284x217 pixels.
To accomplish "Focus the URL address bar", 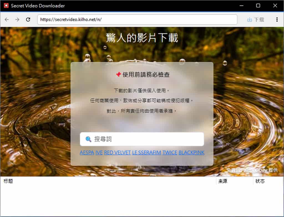I will coord(137,20).
